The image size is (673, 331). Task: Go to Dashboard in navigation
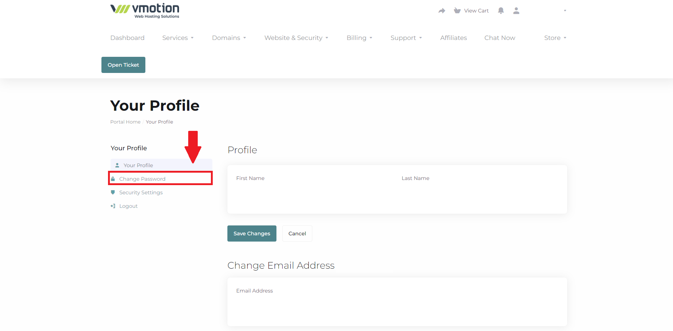pos(127,38)
